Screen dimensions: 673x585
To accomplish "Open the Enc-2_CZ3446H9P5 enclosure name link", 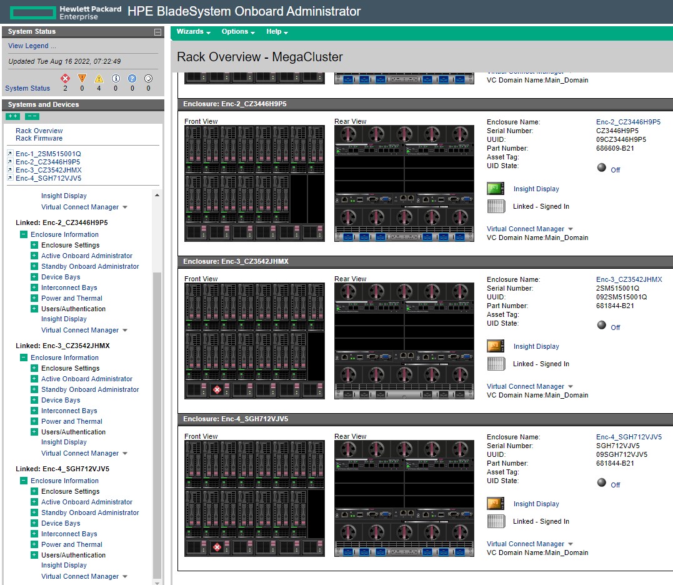I will click(x=628, y=122).
